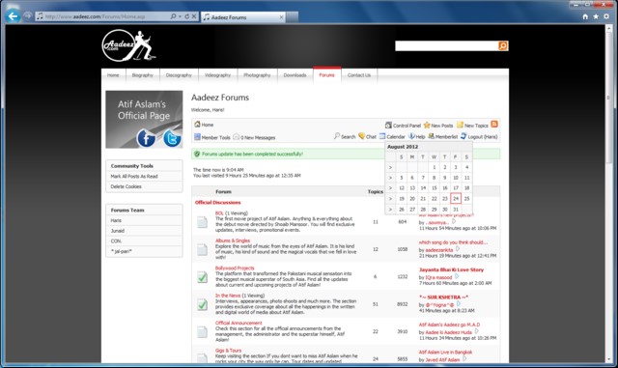Click the forum Home house icon
This screenshot has width=618, height=368.
click(x=197, y=125)
